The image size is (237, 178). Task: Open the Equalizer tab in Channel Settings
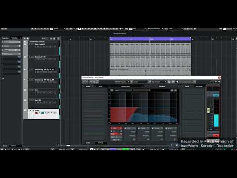click(x=162, y=87)
